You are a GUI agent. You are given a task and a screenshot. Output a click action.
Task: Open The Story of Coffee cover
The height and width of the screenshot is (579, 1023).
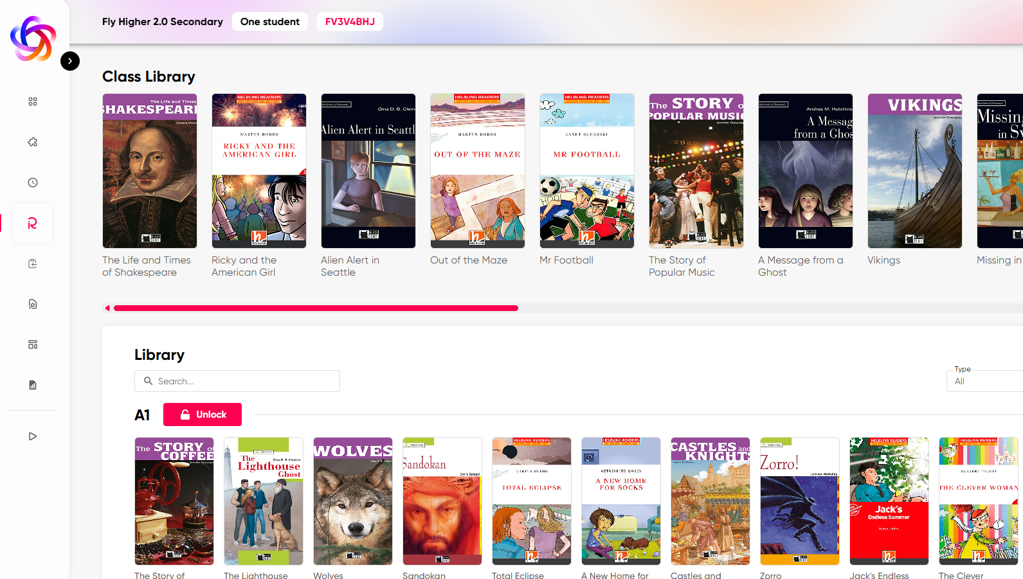174,501
